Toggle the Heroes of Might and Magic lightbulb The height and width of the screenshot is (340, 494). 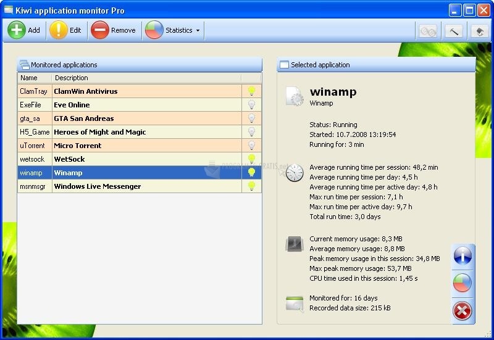coord(251,131)
